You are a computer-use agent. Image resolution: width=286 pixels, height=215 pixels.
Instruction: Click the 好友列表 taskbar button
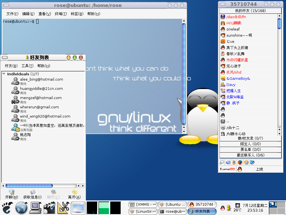(x=202, y=211)
